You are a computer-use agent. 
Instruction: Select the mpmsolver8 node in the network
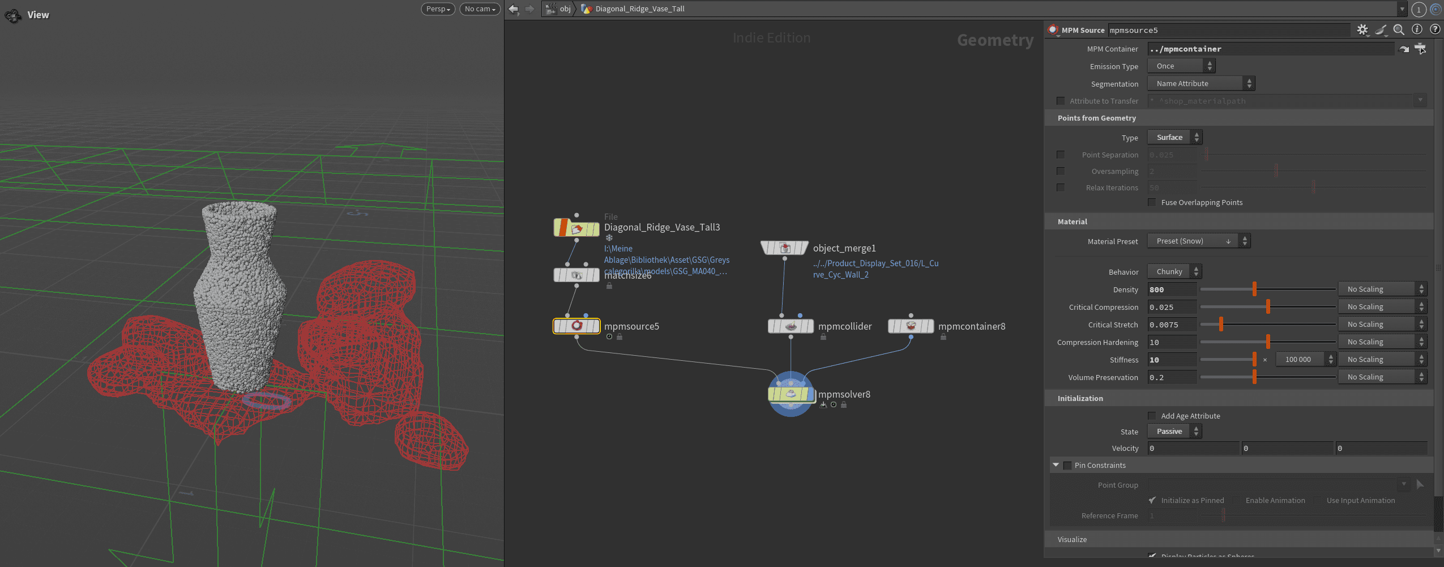tap(791, 394)
